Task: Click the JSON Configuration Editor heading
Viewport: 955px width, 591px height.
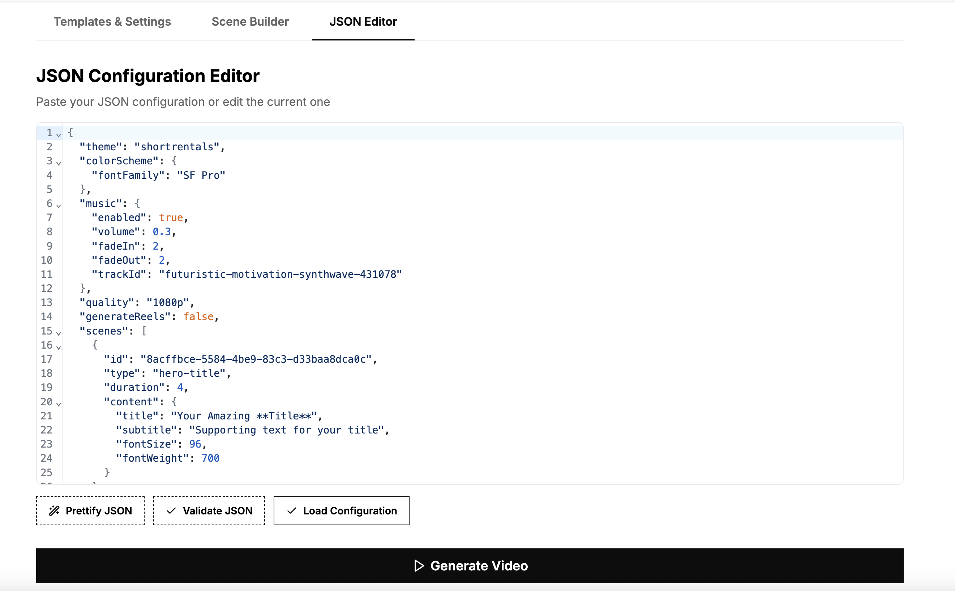Action: (x=148, y=76)
